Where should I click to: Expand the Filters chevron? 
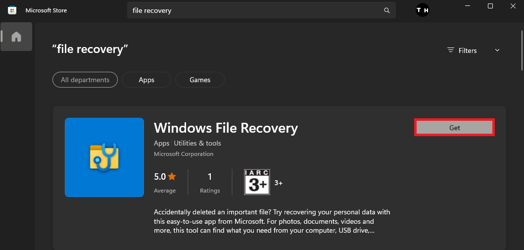pos(497,50)
